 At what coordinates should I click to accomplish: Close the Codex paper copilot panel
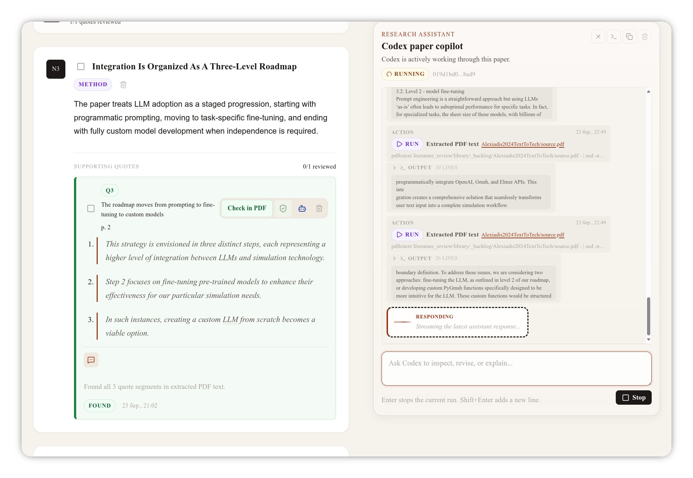point(598,37)
